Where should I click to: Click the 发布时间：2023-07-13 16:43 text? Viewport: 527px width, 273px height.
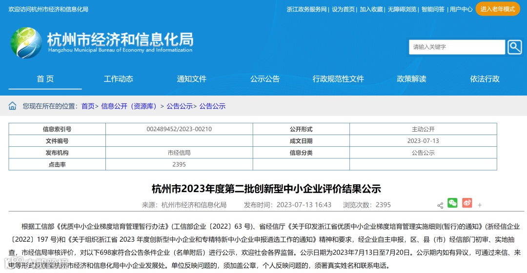[x=287, y=205]
